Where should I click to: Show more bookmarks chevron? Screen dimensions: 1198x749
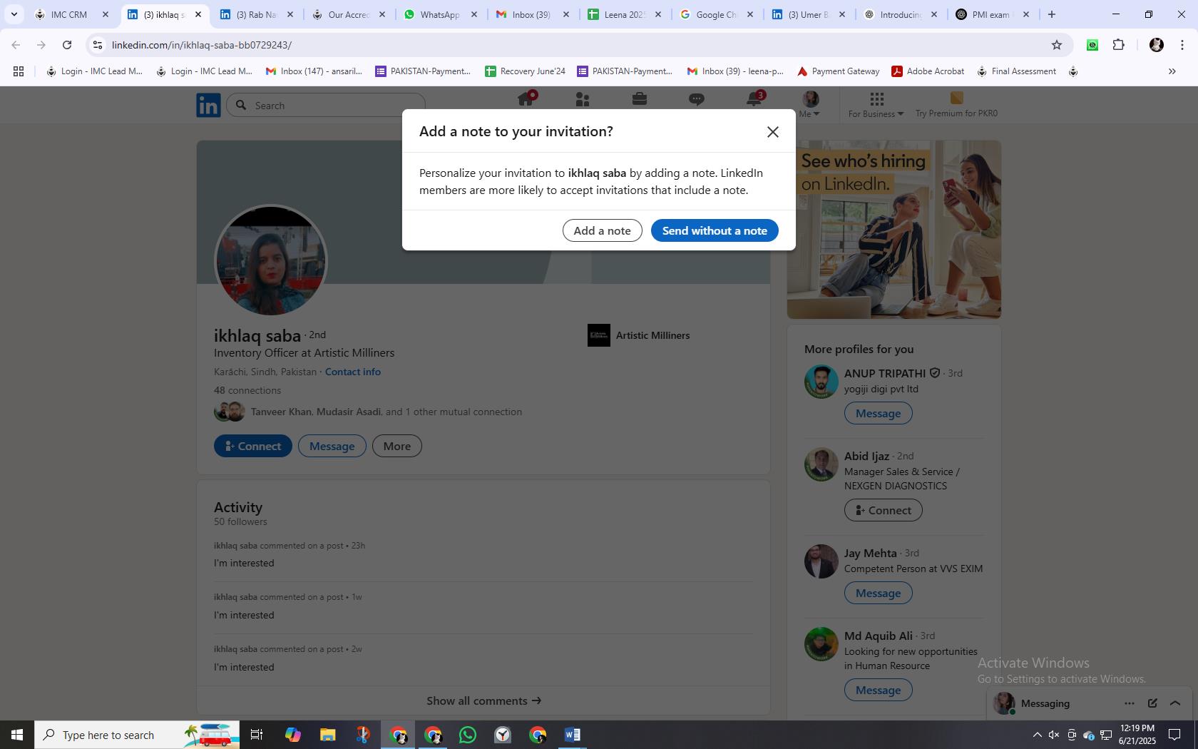pyautogui.click(x=1172, y=71)
